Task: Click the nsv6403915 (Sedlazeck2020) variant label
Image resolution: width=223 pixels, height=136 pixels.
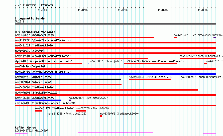Action: (35, 35)
